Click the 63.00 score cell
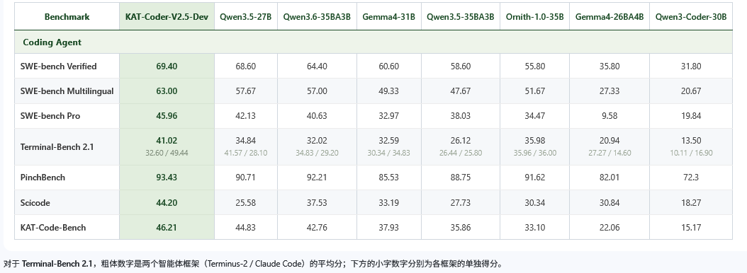Screen dimensions: 747x273 (x=167, y=91)
